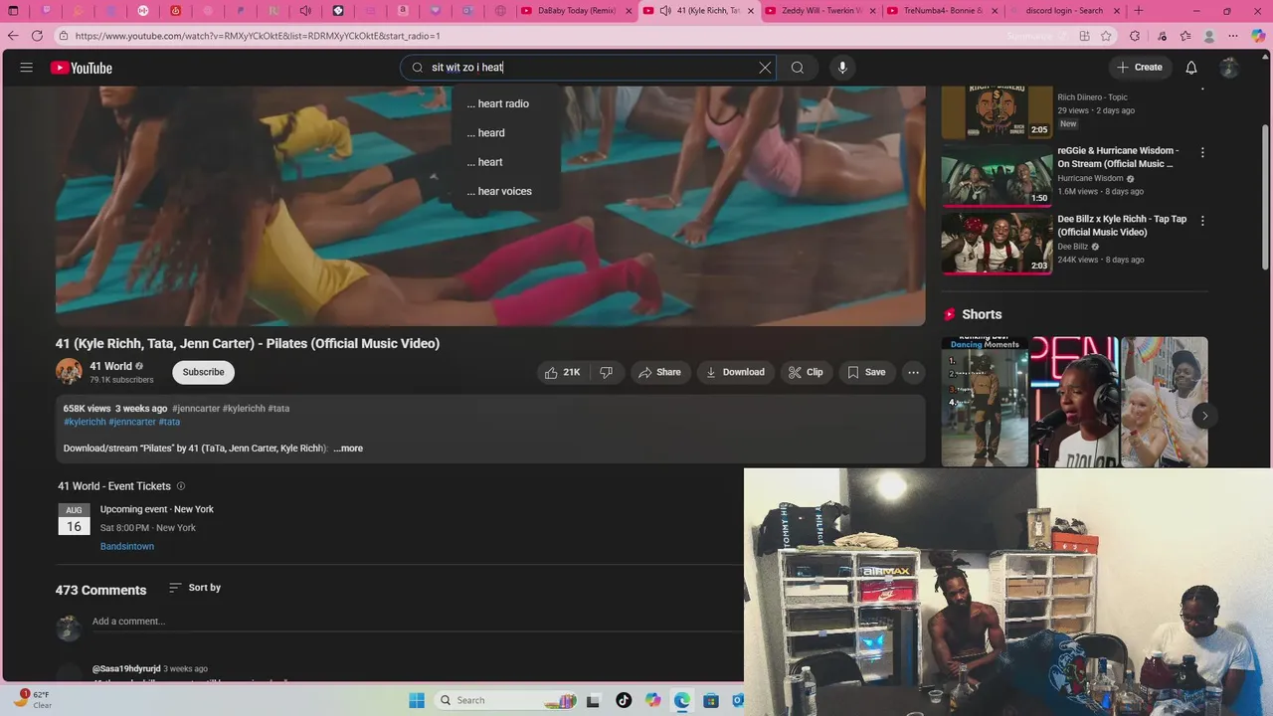
Task: Subscribe to 41 World
Action: (x=203, y=372)
